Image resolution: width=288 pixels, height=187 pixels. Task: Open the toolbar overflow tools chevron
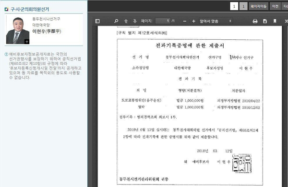(x=286, y=21)
